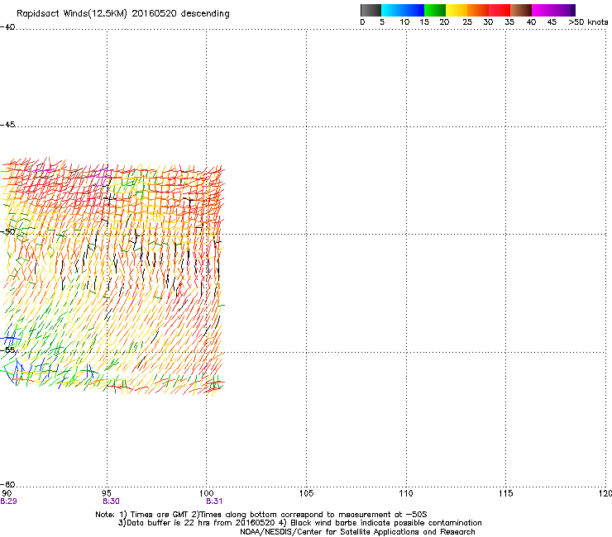
Task: Click the '-40' latitude axis label
Action: [7, 27]
